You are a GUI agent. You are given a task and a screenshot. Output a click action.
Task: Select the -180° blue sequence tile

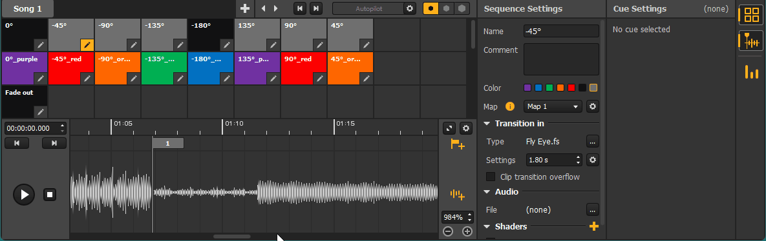[211, 69]
